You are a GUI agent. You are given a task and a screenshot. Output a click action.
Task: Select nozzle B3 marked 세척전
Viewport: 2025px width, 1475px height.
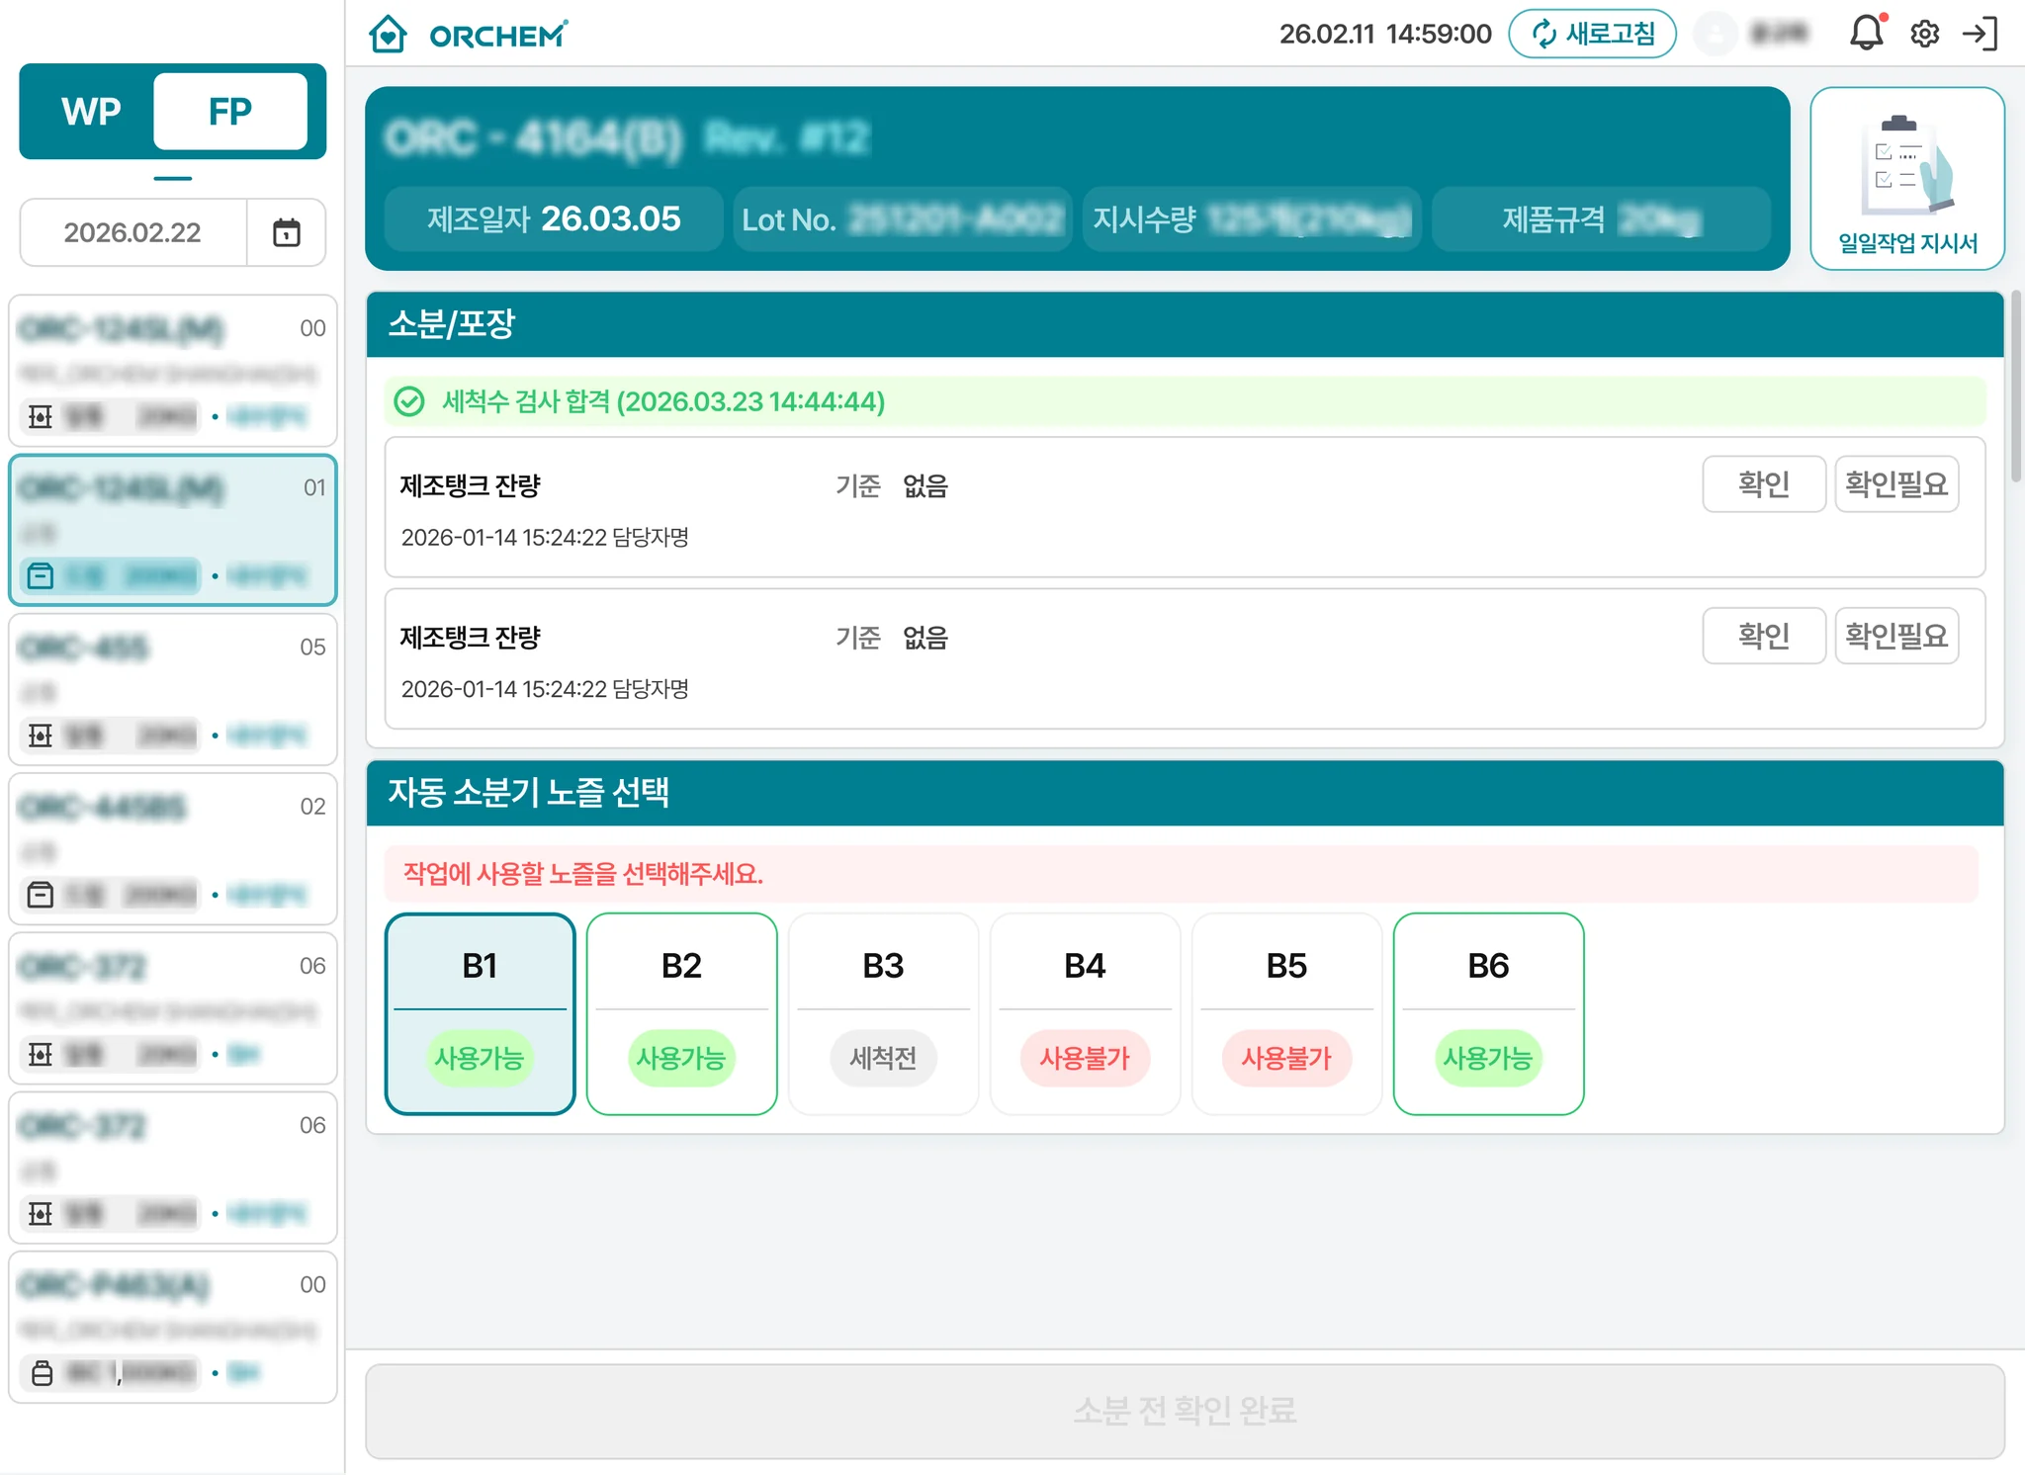(x=883, y=1013)
